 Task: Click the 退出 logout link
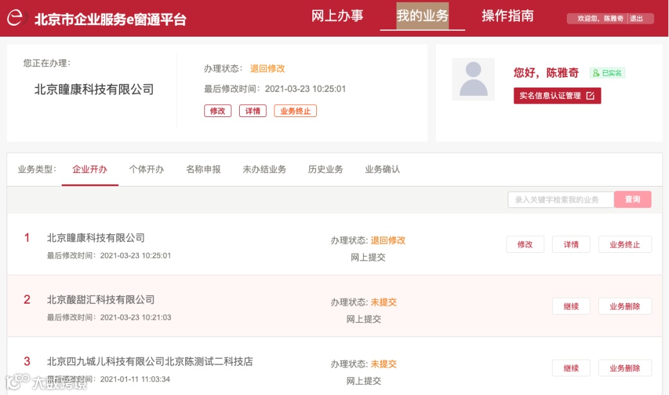636,19
